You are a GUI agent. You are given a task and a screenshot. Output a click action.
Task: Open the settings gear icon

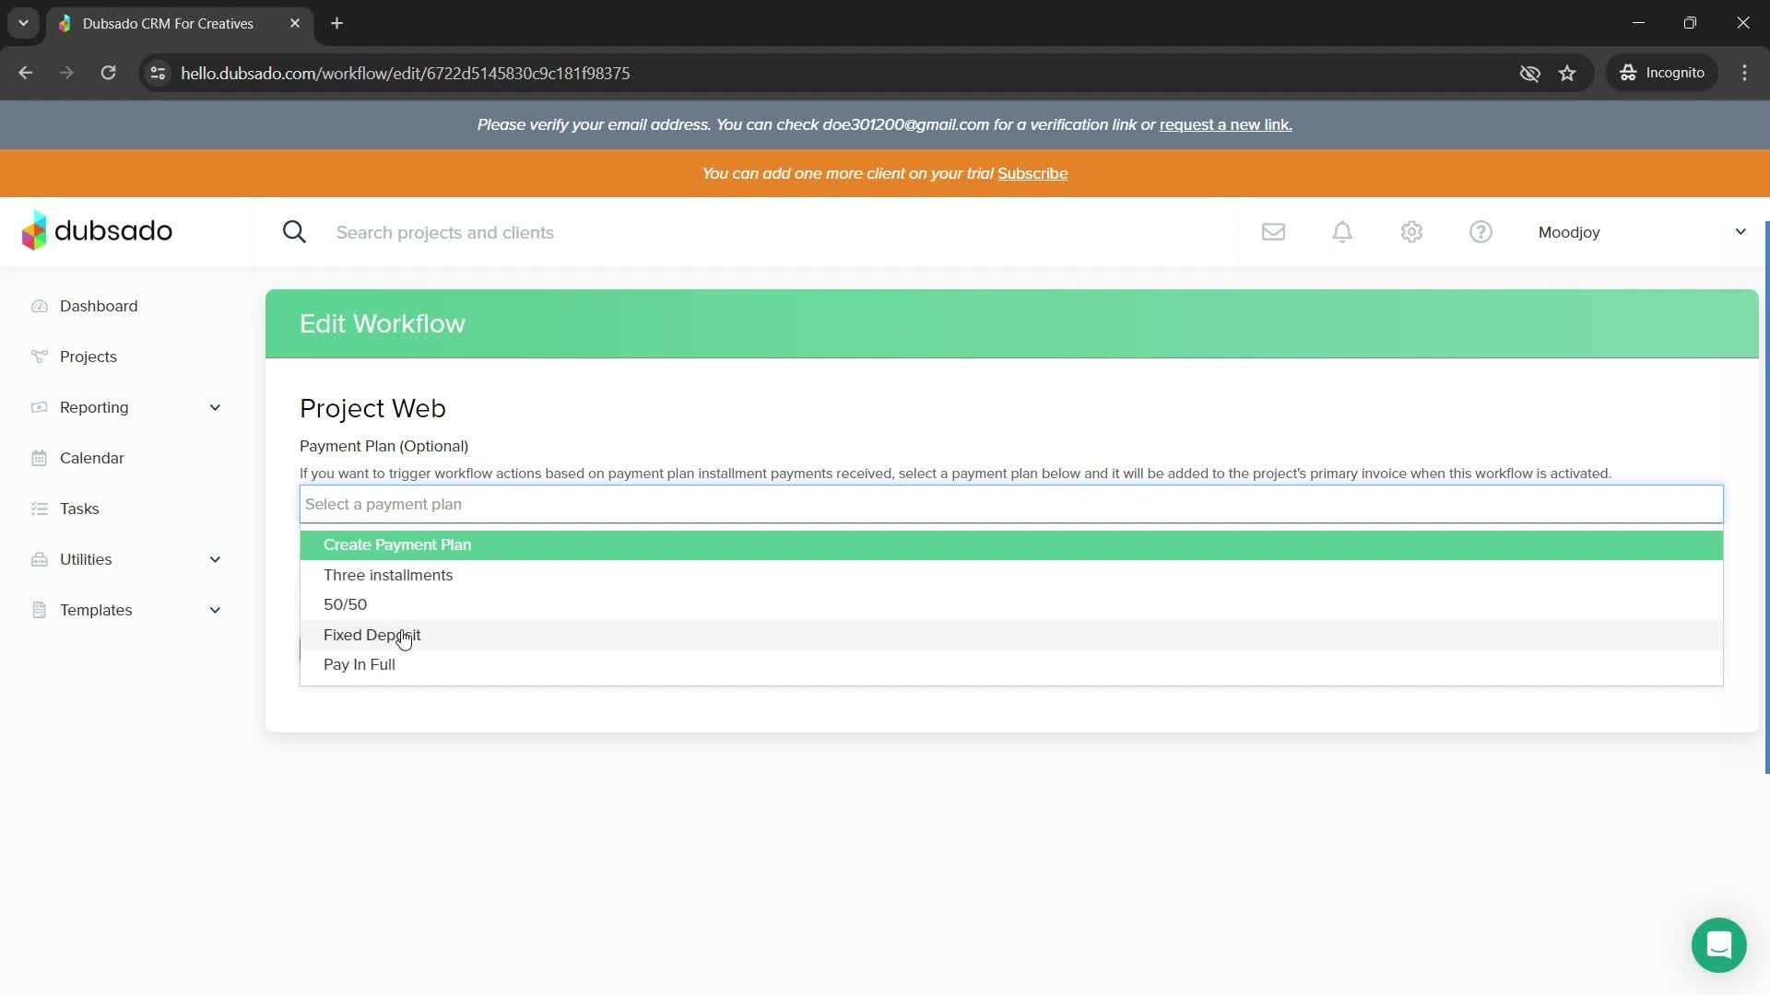pyautogui.click(x=1411, y=232)
